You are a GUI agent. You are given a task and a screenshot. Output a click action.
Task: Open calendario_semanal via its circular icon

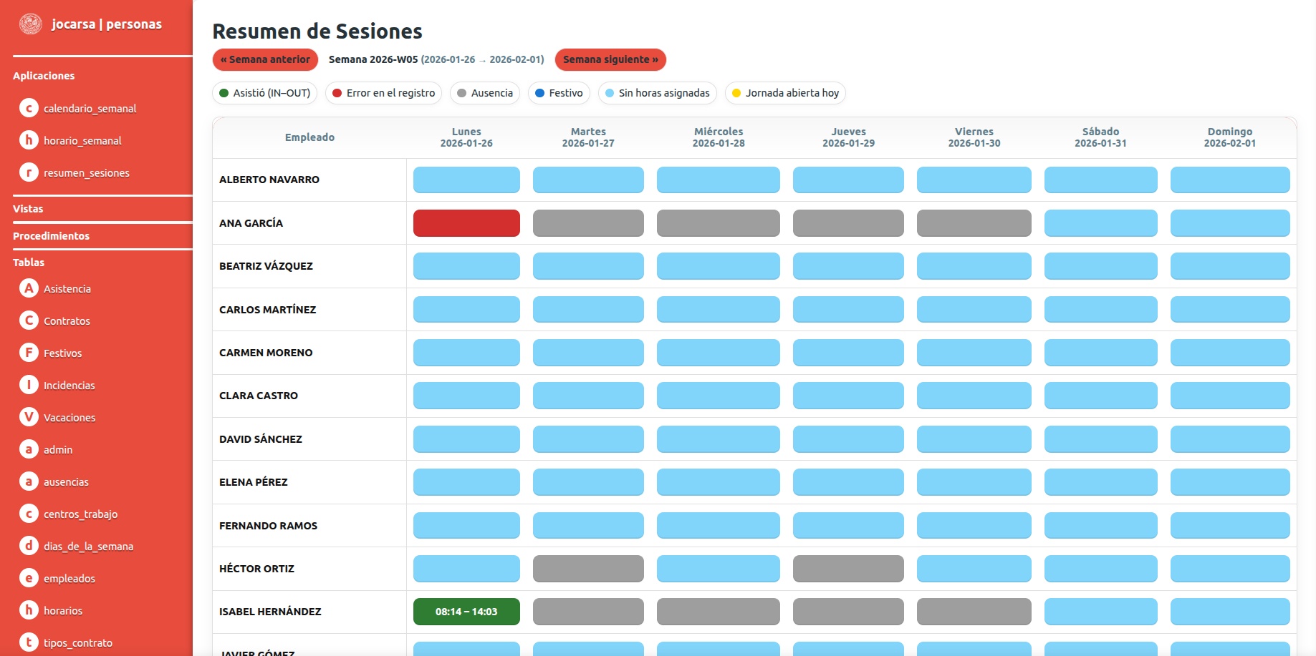point(29,108)
